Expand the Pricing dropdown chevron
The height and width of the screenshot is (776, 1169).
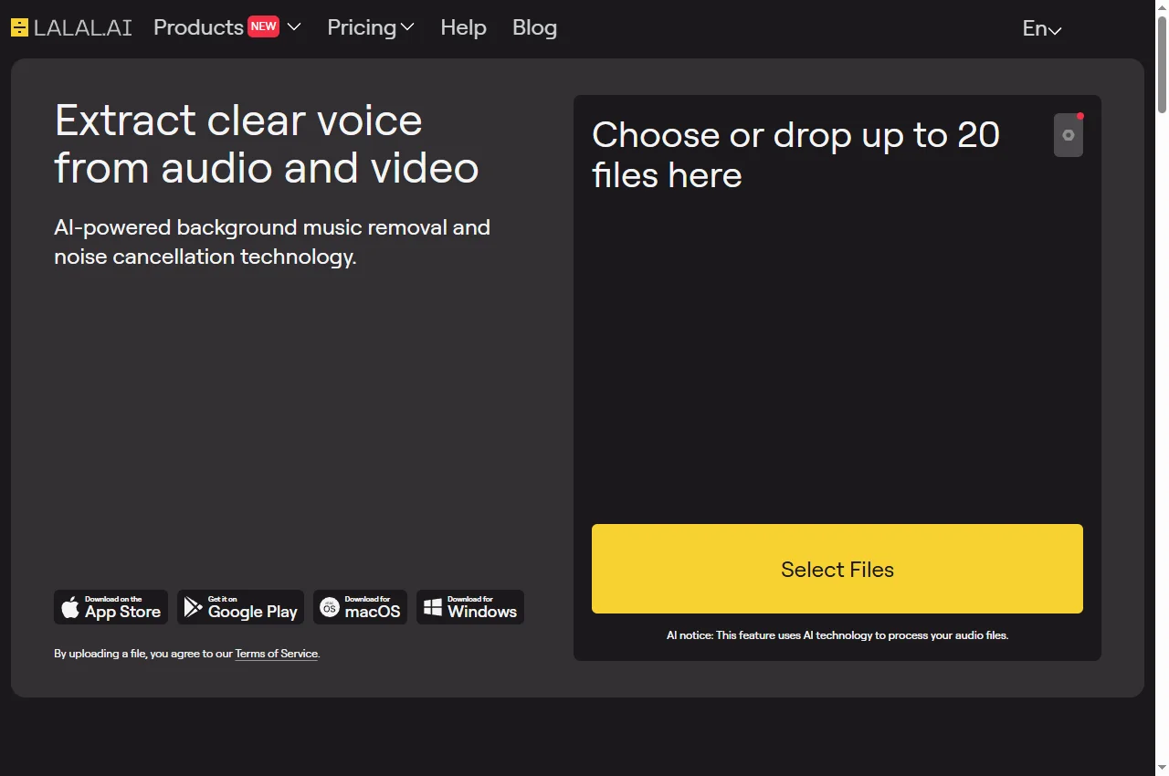[407, 27]
